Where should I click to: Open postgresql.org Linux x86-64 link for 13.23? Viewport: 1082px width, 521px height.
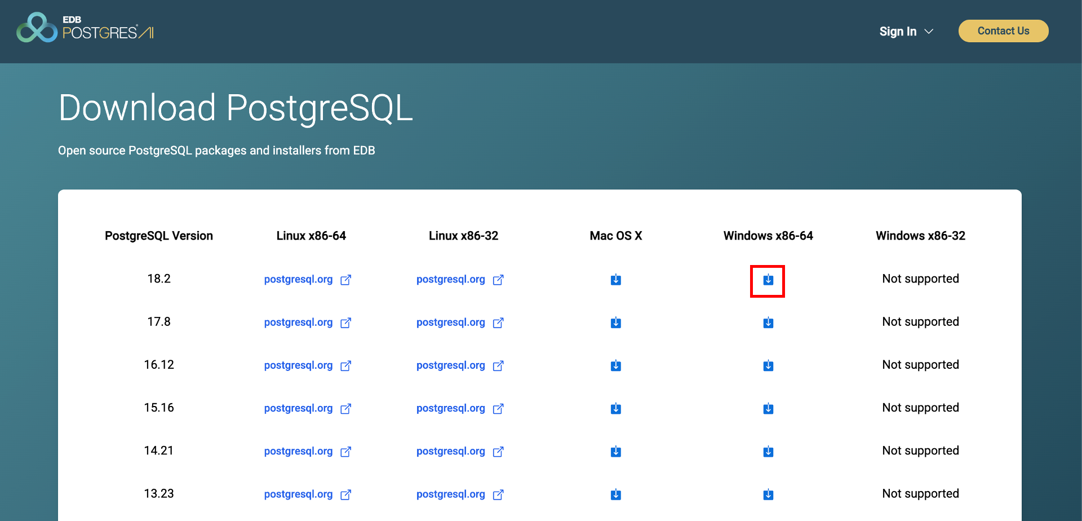(308, 494)
